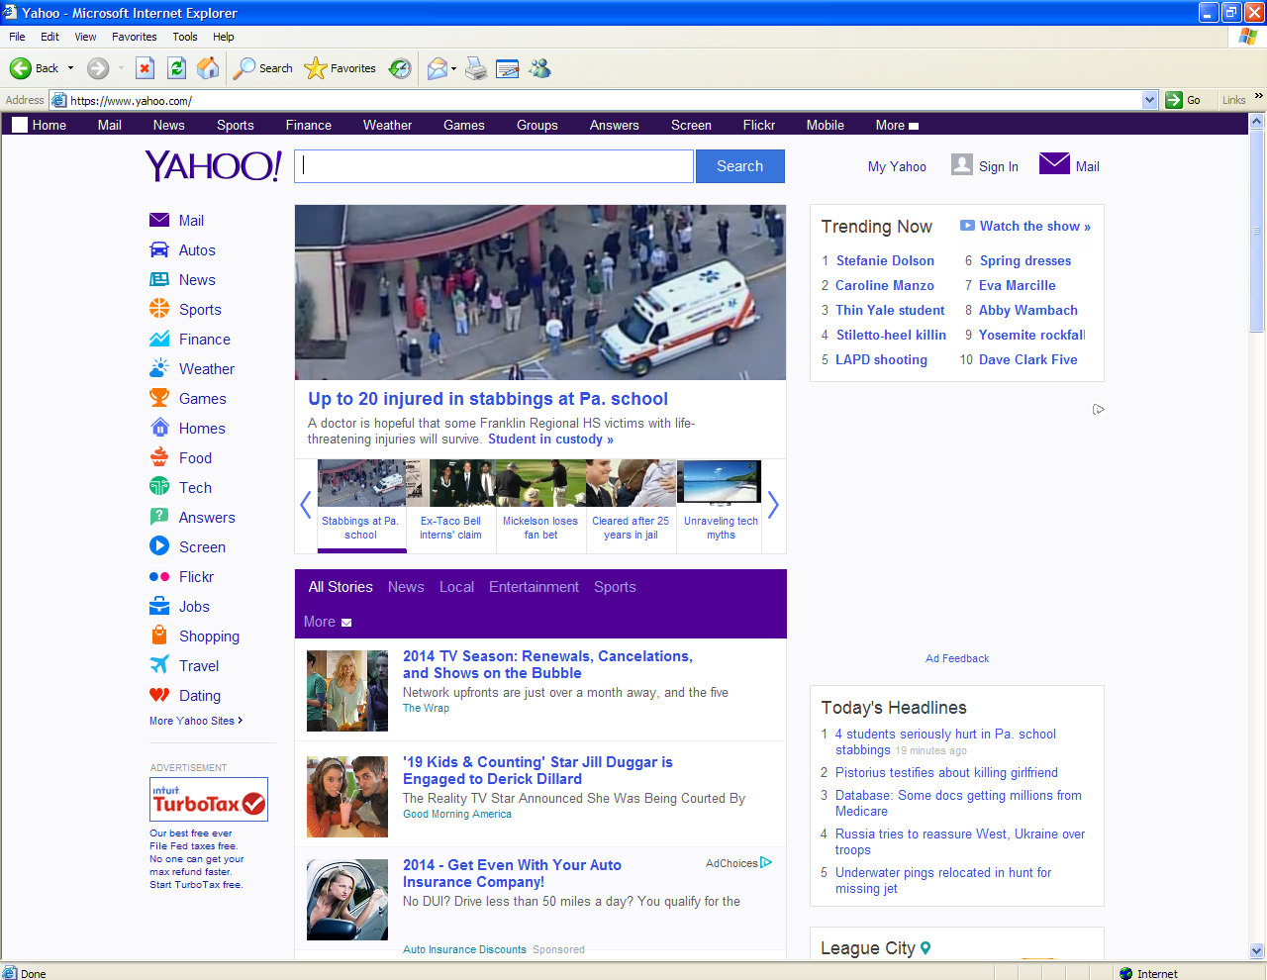Click the vertical scrollbar down arrow
1267x980 pixels.
coord(1257,951)
